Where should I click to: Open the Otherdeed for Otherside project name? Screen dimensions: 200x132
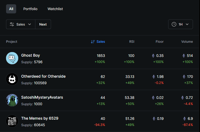(43, 76)
